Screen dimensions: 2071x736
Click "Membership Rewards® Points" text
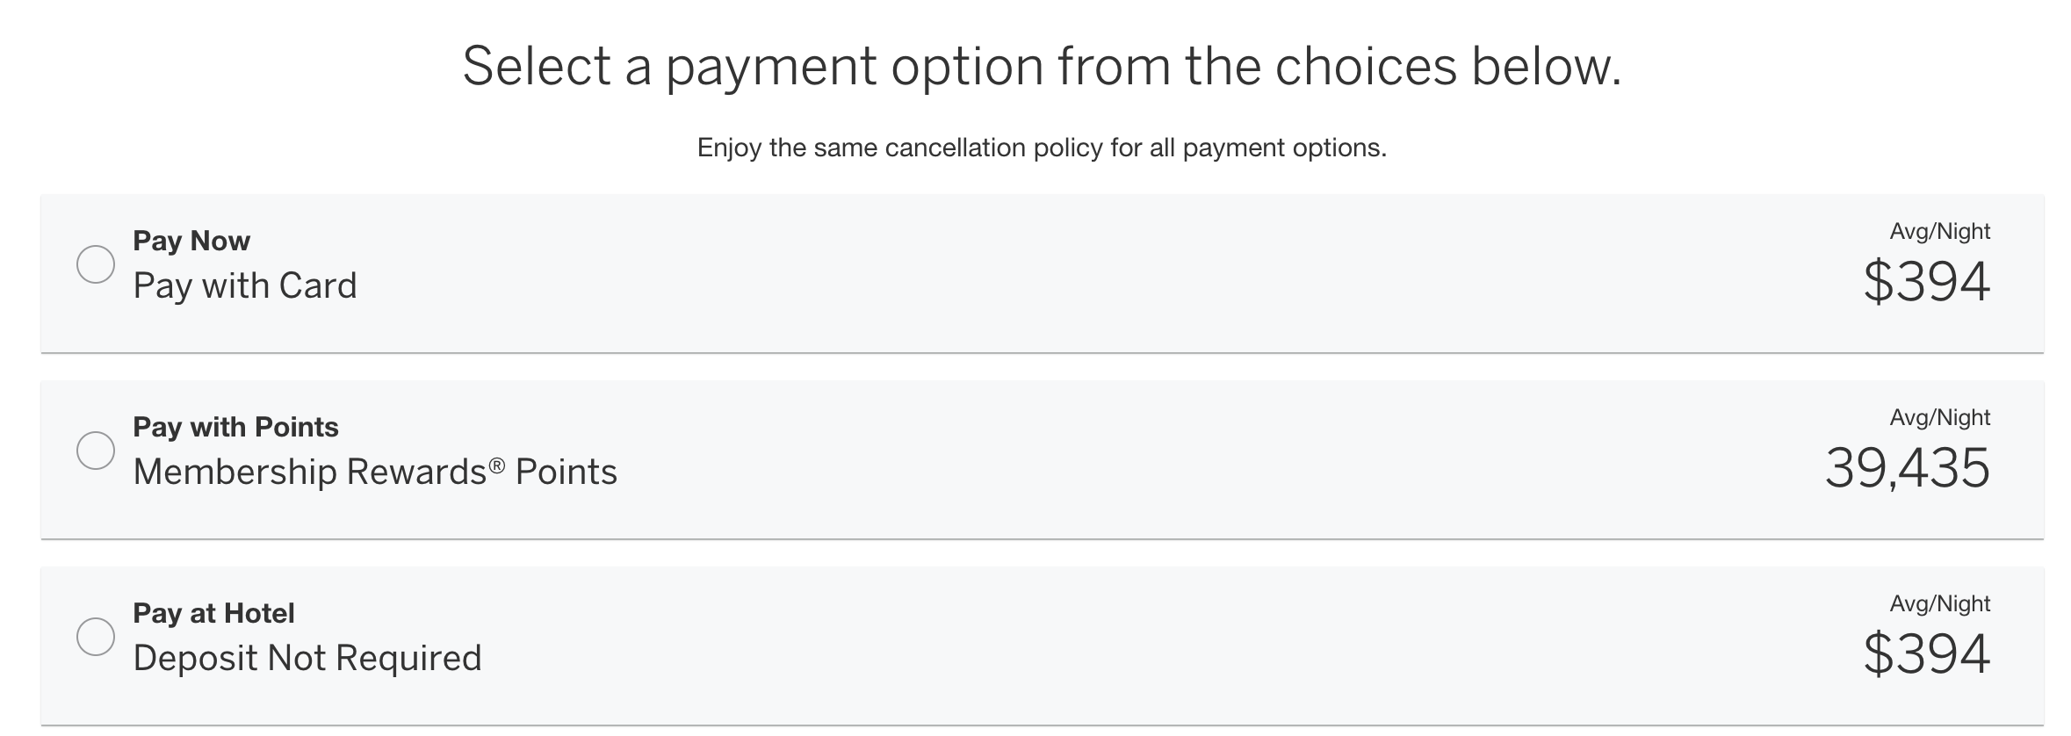[x=375, y=473]
